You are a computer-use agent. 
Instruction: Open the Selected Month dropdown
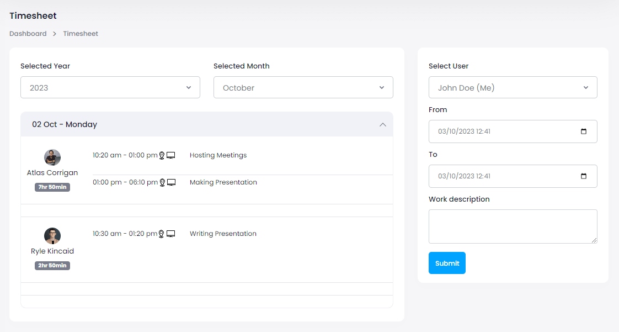click(303, 88)
